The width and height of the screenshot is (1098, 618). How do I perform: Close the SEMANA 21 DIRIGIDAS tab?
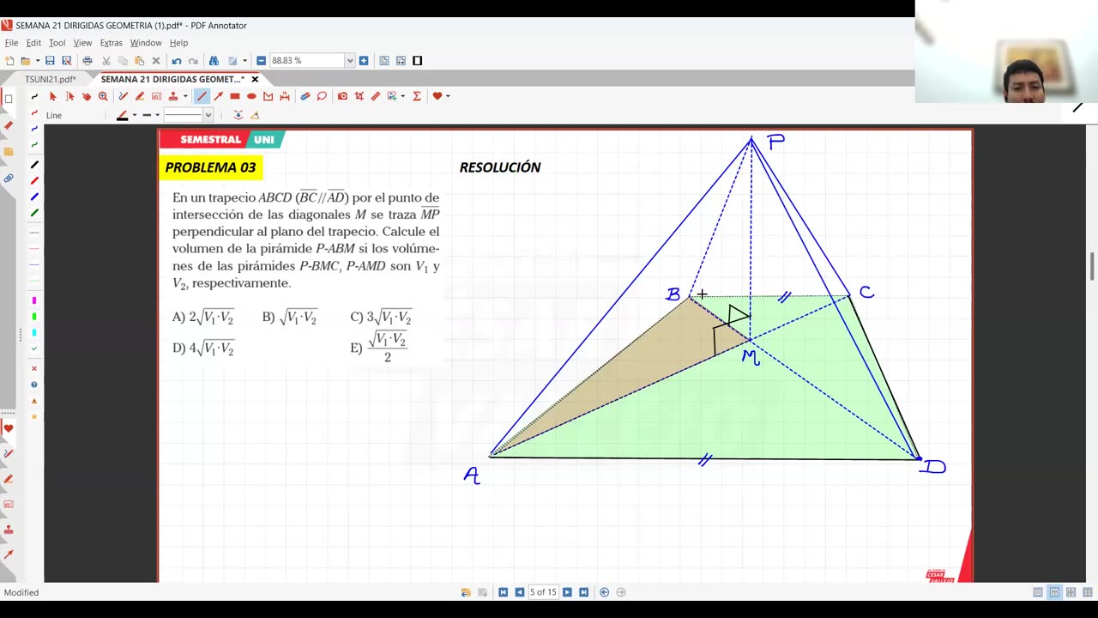point(255,79)
